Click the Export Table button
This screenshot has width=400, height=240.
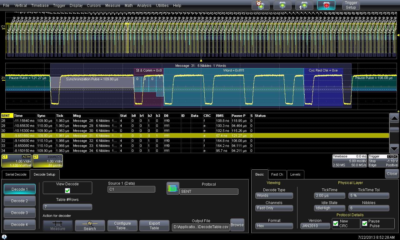click(154, 225)
